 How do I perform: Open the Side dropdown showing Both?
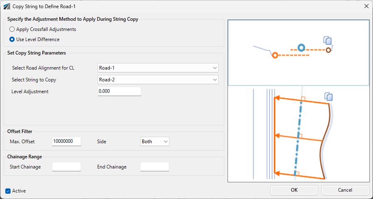coord(155,141)
